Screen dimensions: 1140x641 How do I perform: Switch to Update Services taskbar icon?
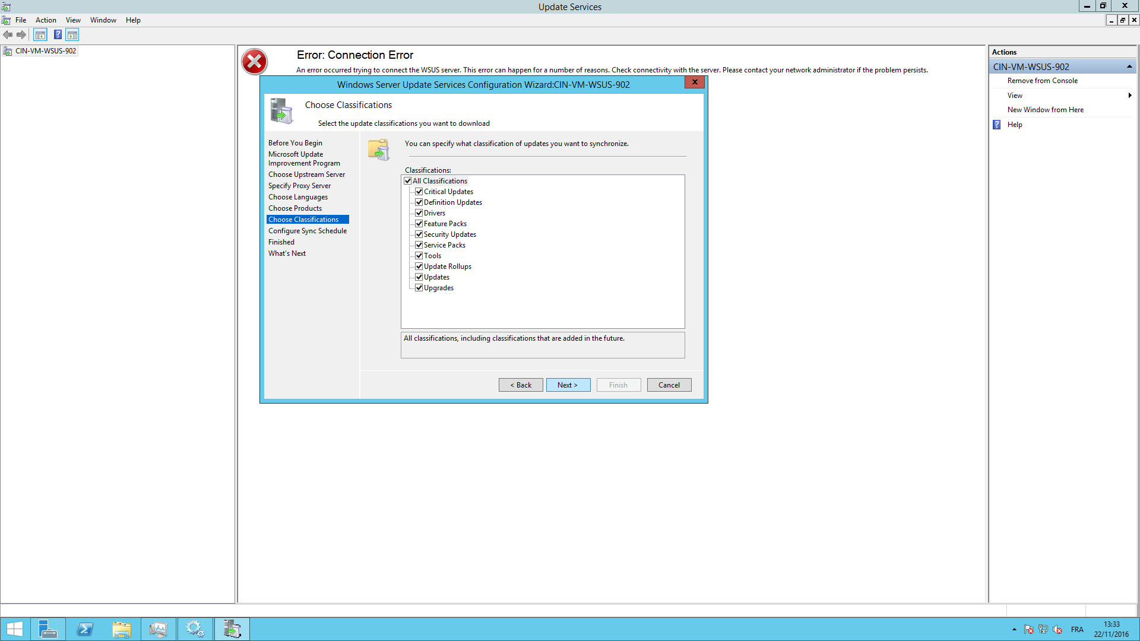pos(232,629)
